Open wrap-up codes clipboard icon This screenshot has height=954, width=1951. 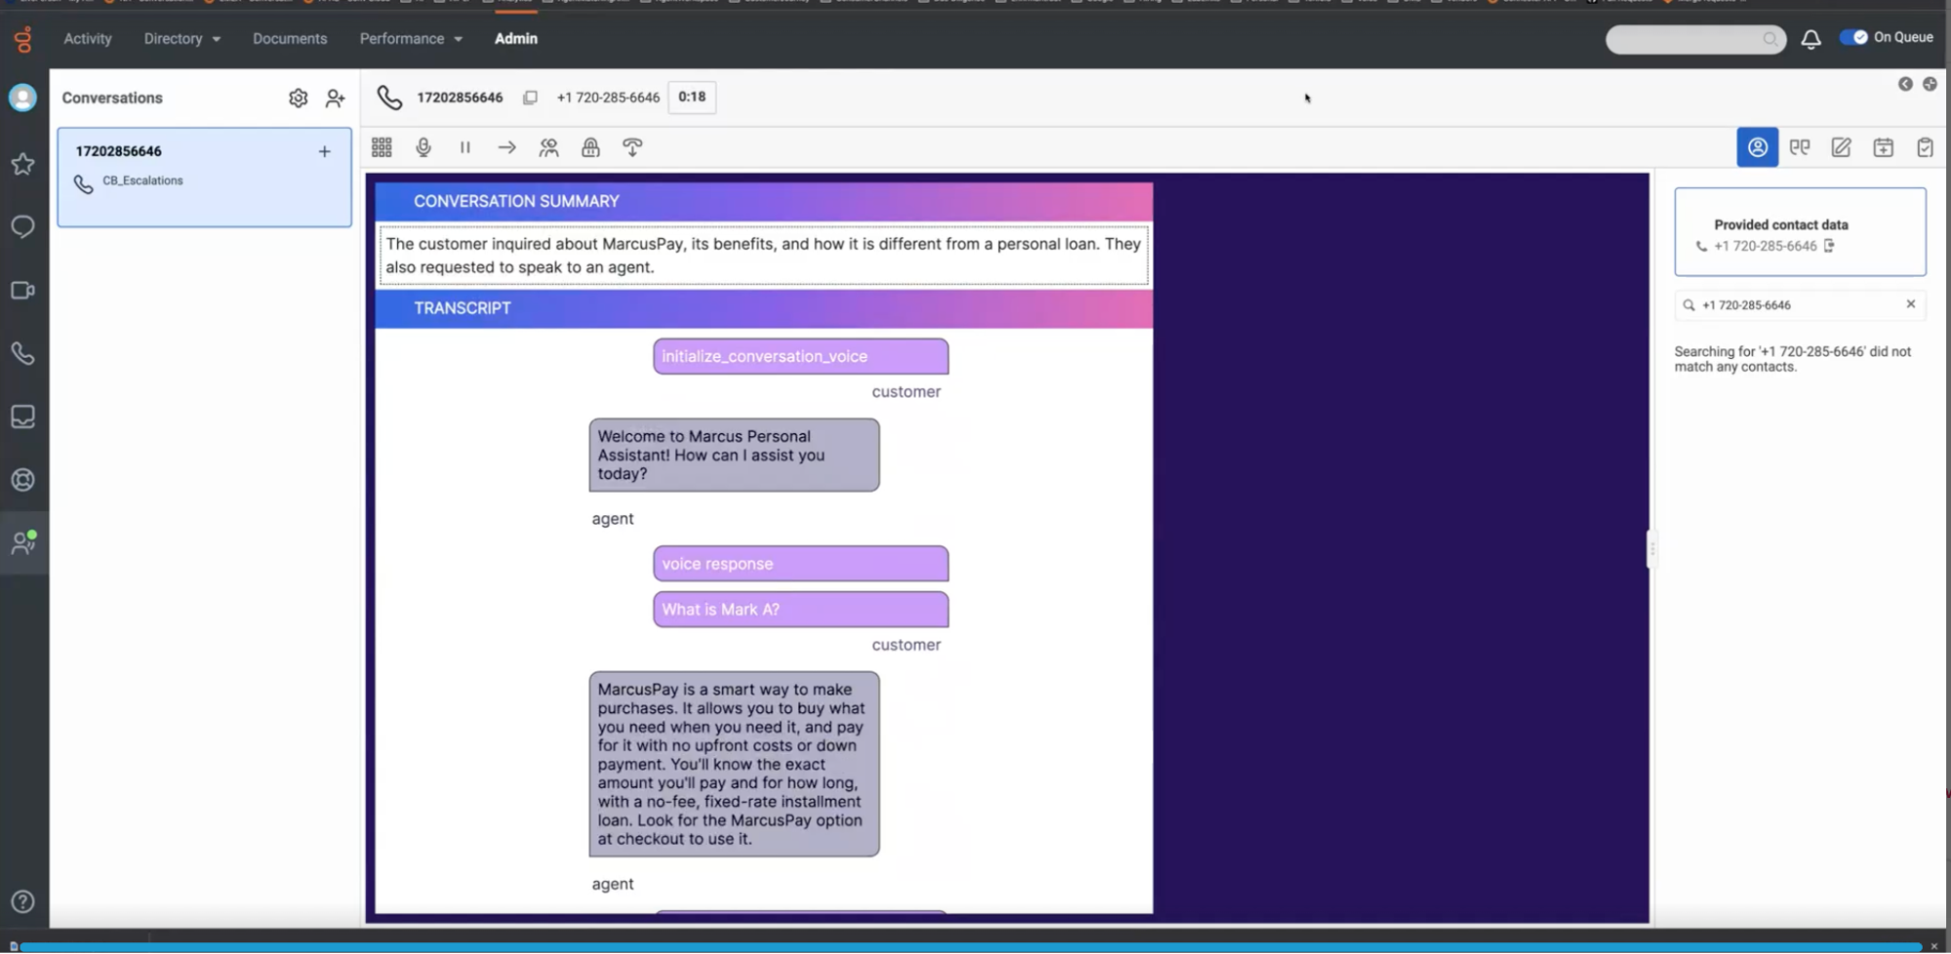[x=1925, y=147]
